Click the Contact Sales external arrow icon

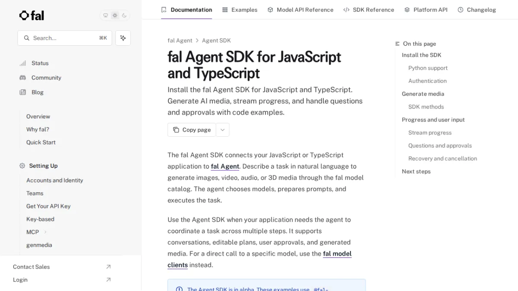click(108, 267)
